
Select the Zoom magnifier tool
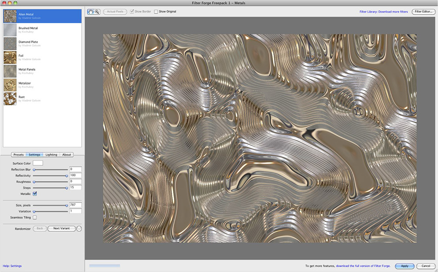(97, 11)
